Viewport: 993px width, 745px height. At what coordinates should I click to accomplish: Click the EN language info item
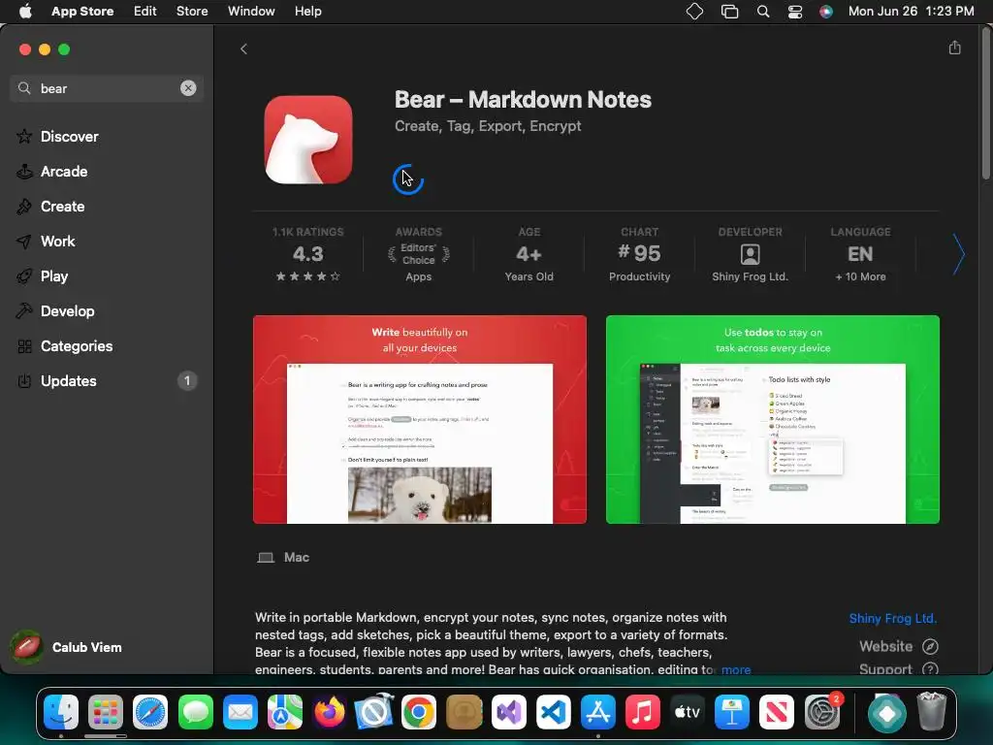860,254
